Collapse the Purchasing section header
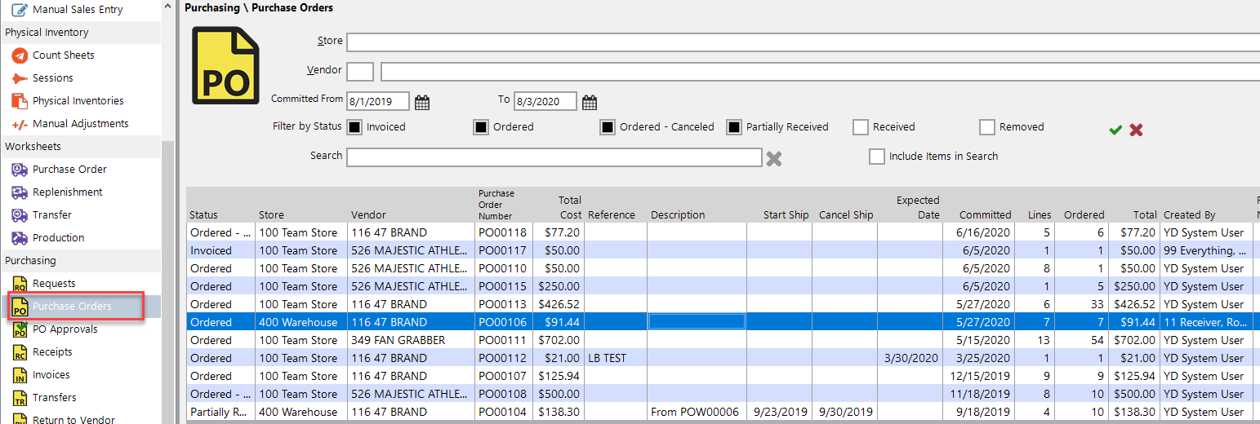The height and width of the screenshot is (424, 1260). pos(81,261)
